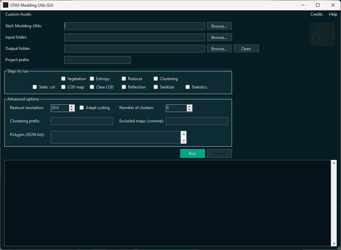341x250 pixels.
Task: Open the Credits menu
Action: pyautogui.click(x=316, y=14)
